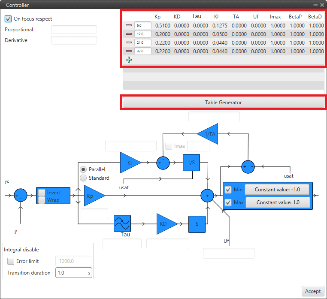The image size is (327, 299).
Task: Click the KD gain triangle block
Action: click(165, 224)
